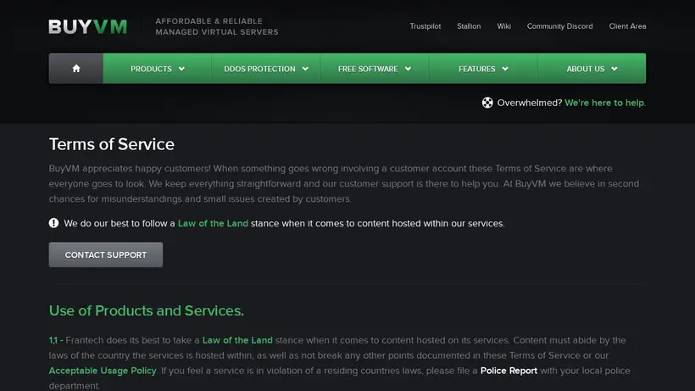
Task: Visit the Wiki link
Action: (x=503, y=26)
